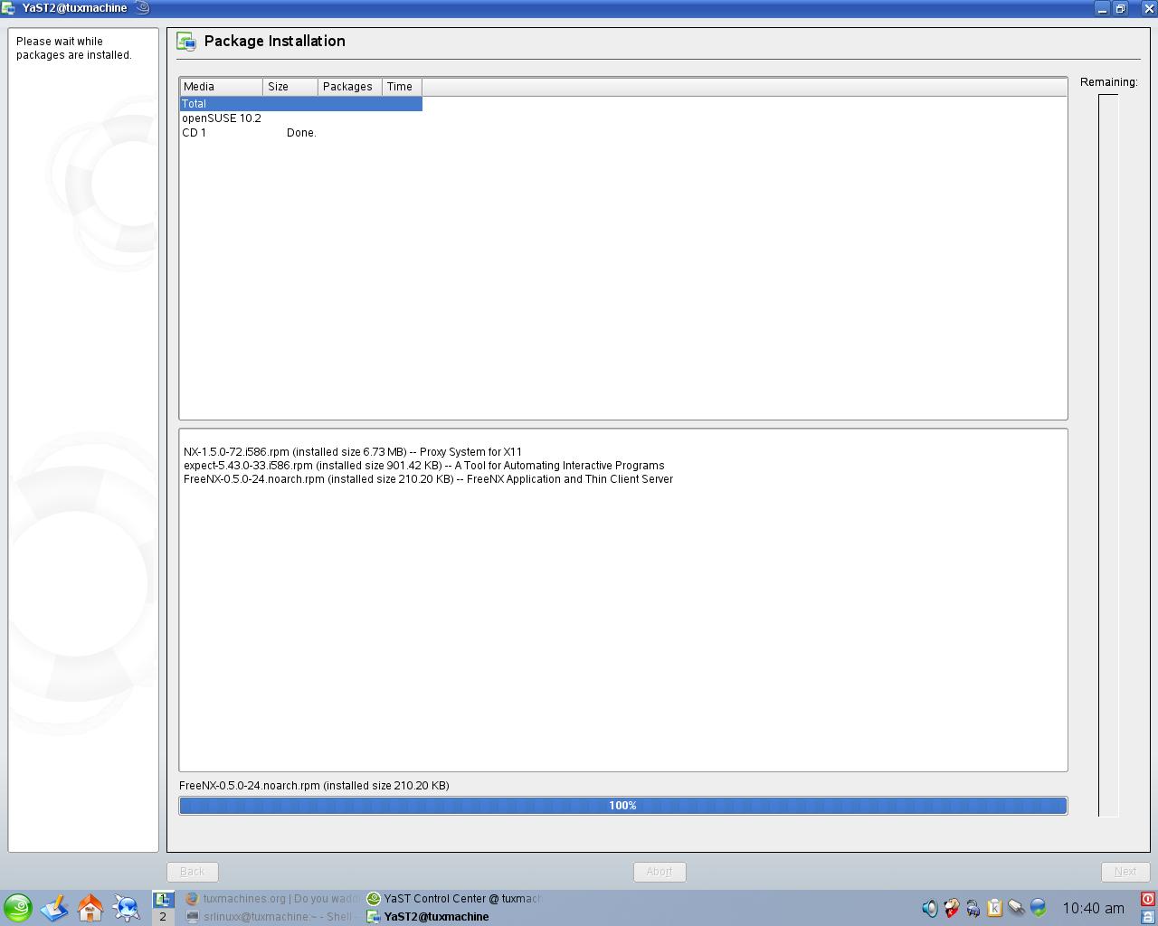
Task: Open the software updater globe tray icon
Action: [1038, 908]
